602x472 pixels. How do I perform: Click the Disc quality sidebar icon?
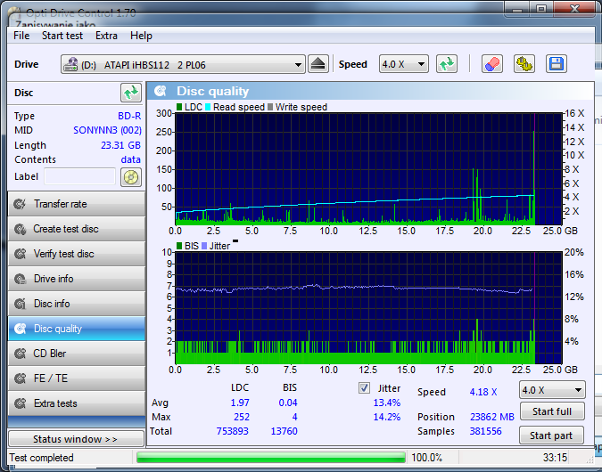point(20,329)
